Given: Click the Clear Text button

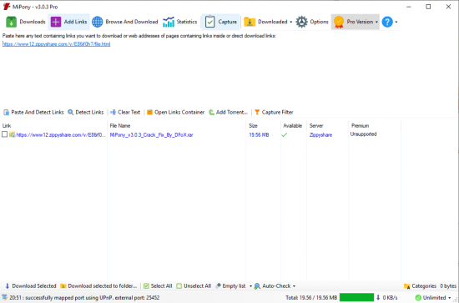Looking at the screenshot, I should coord(125,112).
